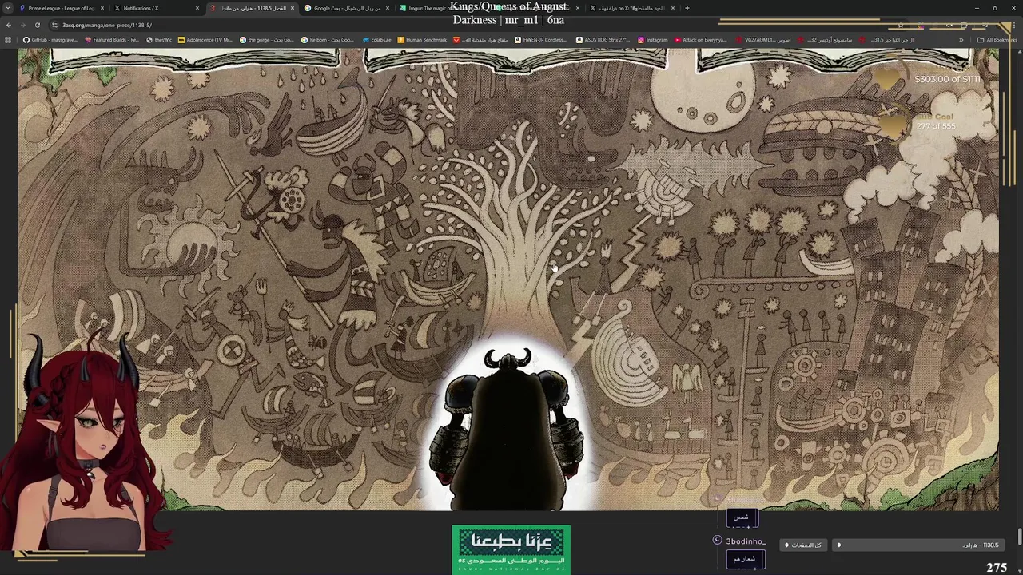
Task: Open the Featured Builds bookmark
Action: [111, 40]
